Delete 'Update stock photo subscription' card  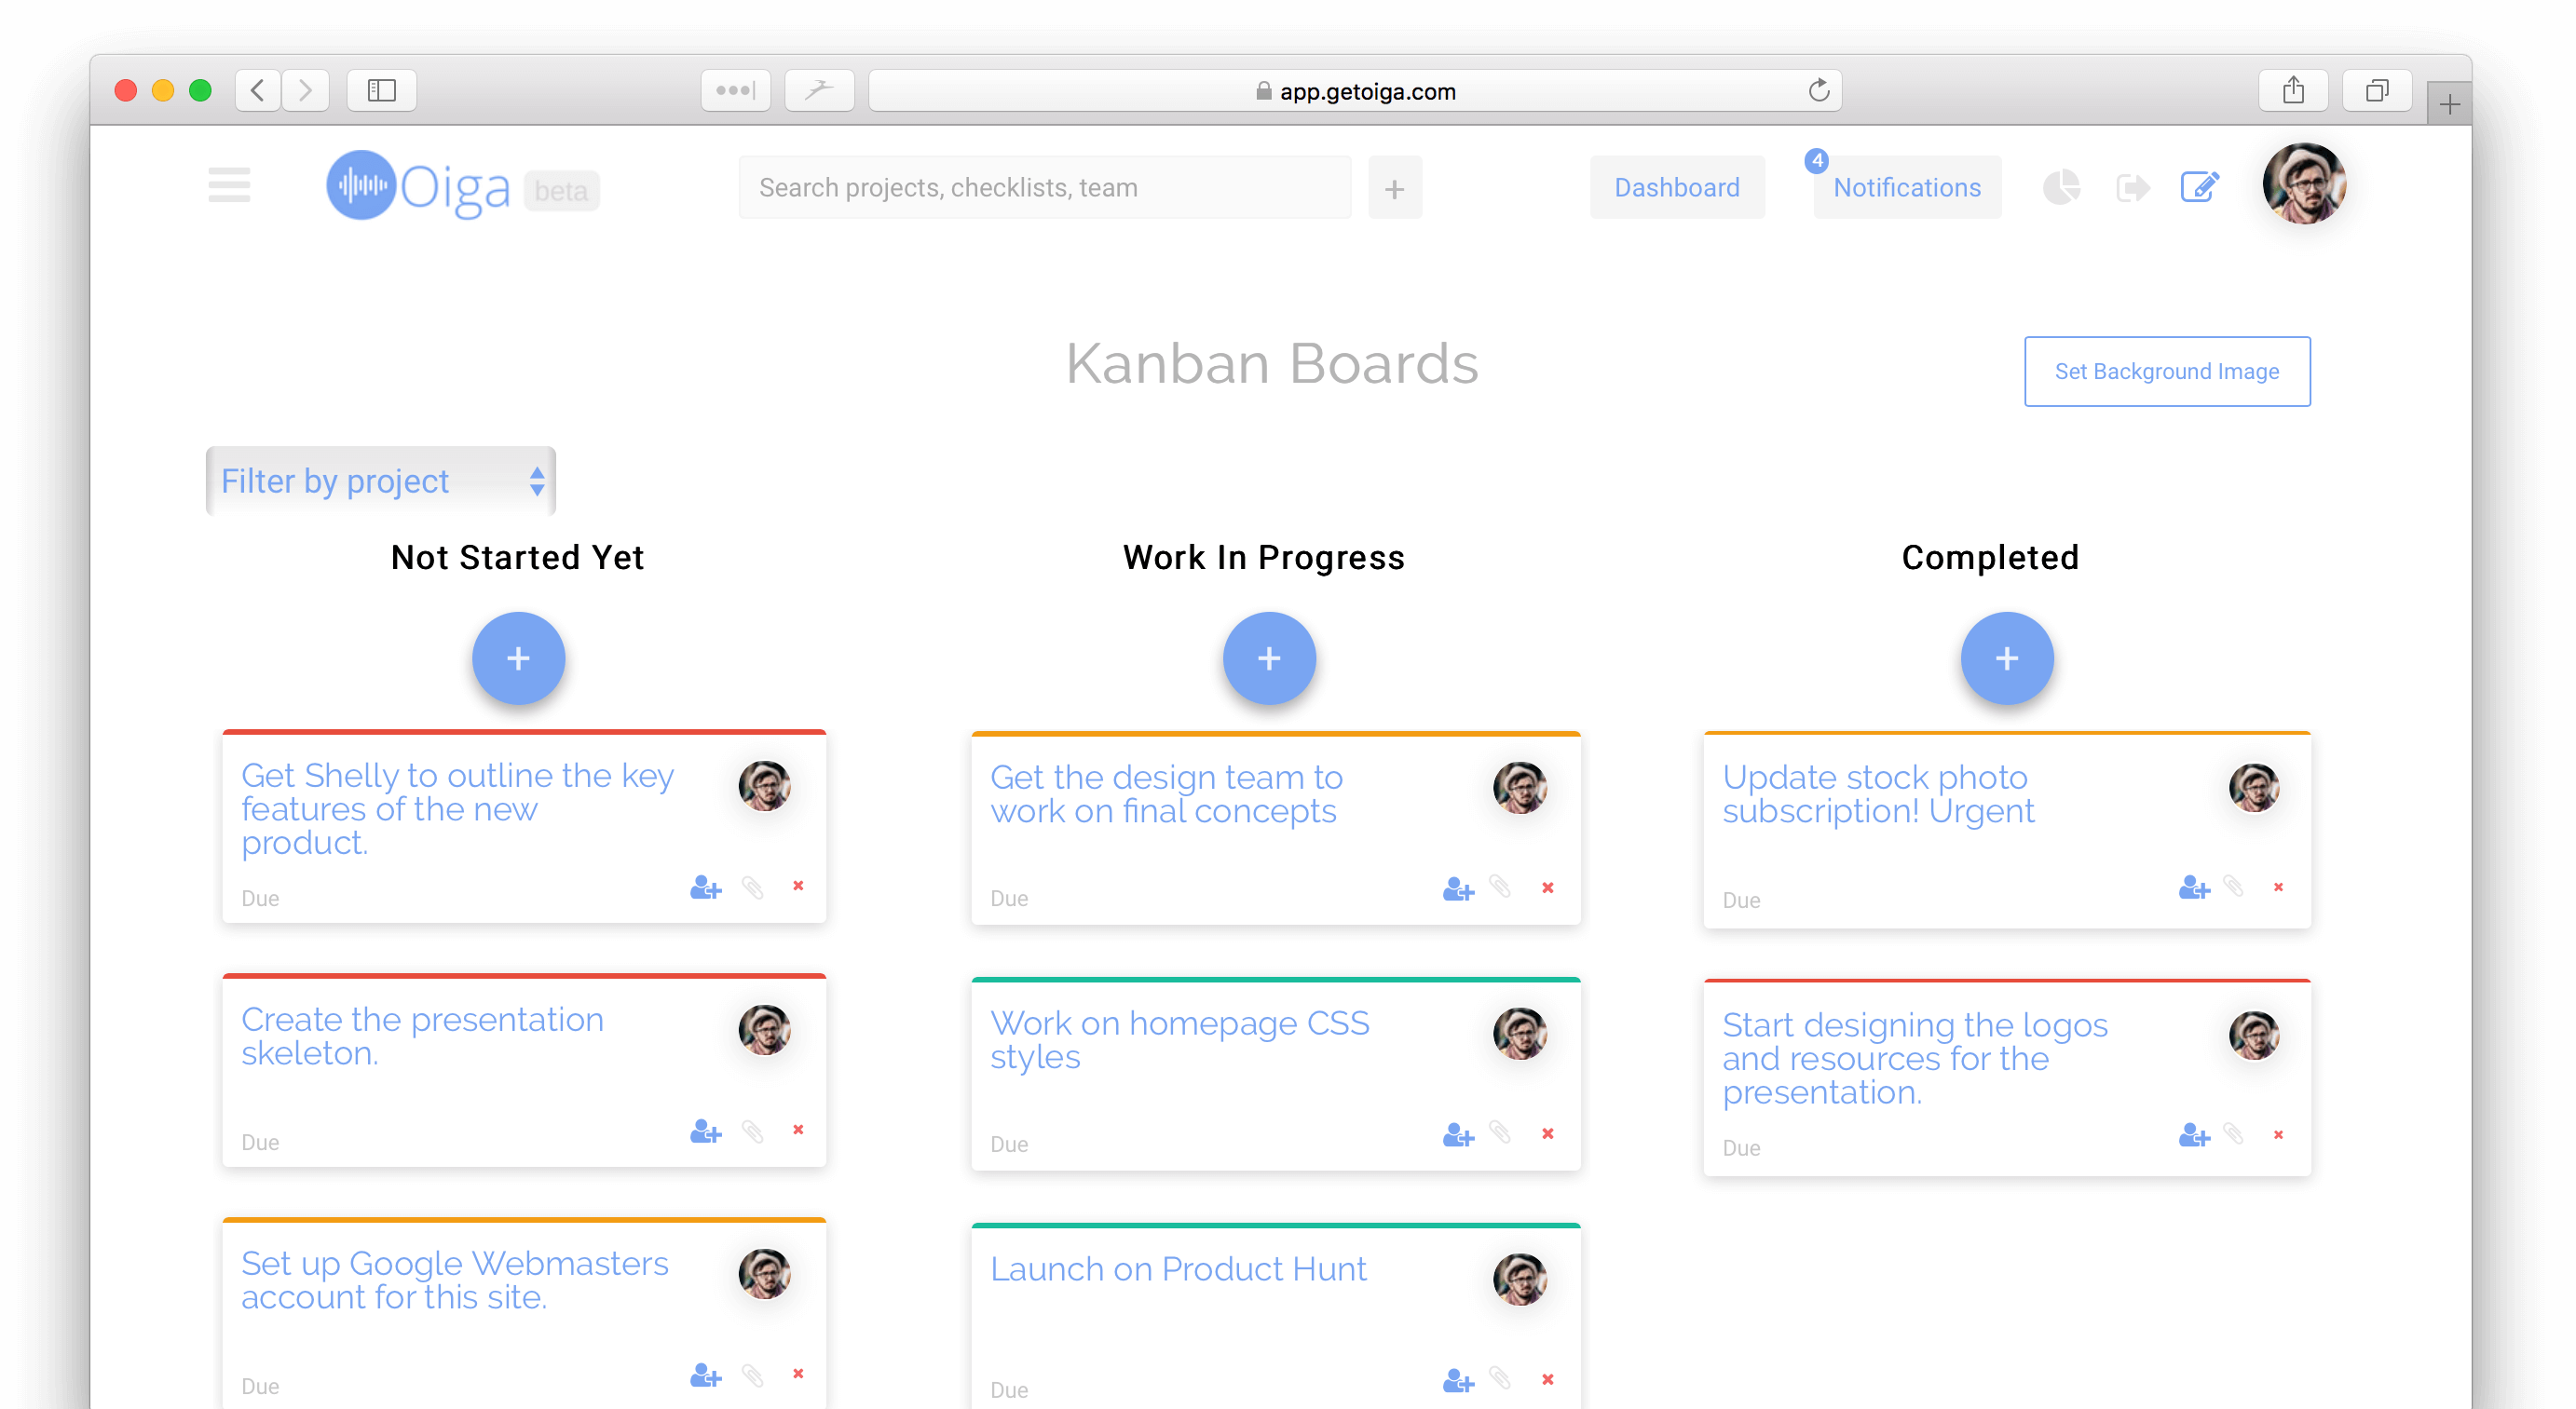pos(2279,887)
